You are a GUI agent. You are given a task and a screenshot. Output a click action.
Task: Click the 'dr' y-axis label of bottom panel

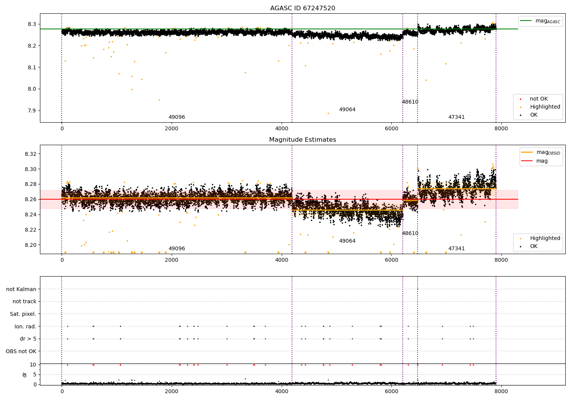(x=25, y=374)
